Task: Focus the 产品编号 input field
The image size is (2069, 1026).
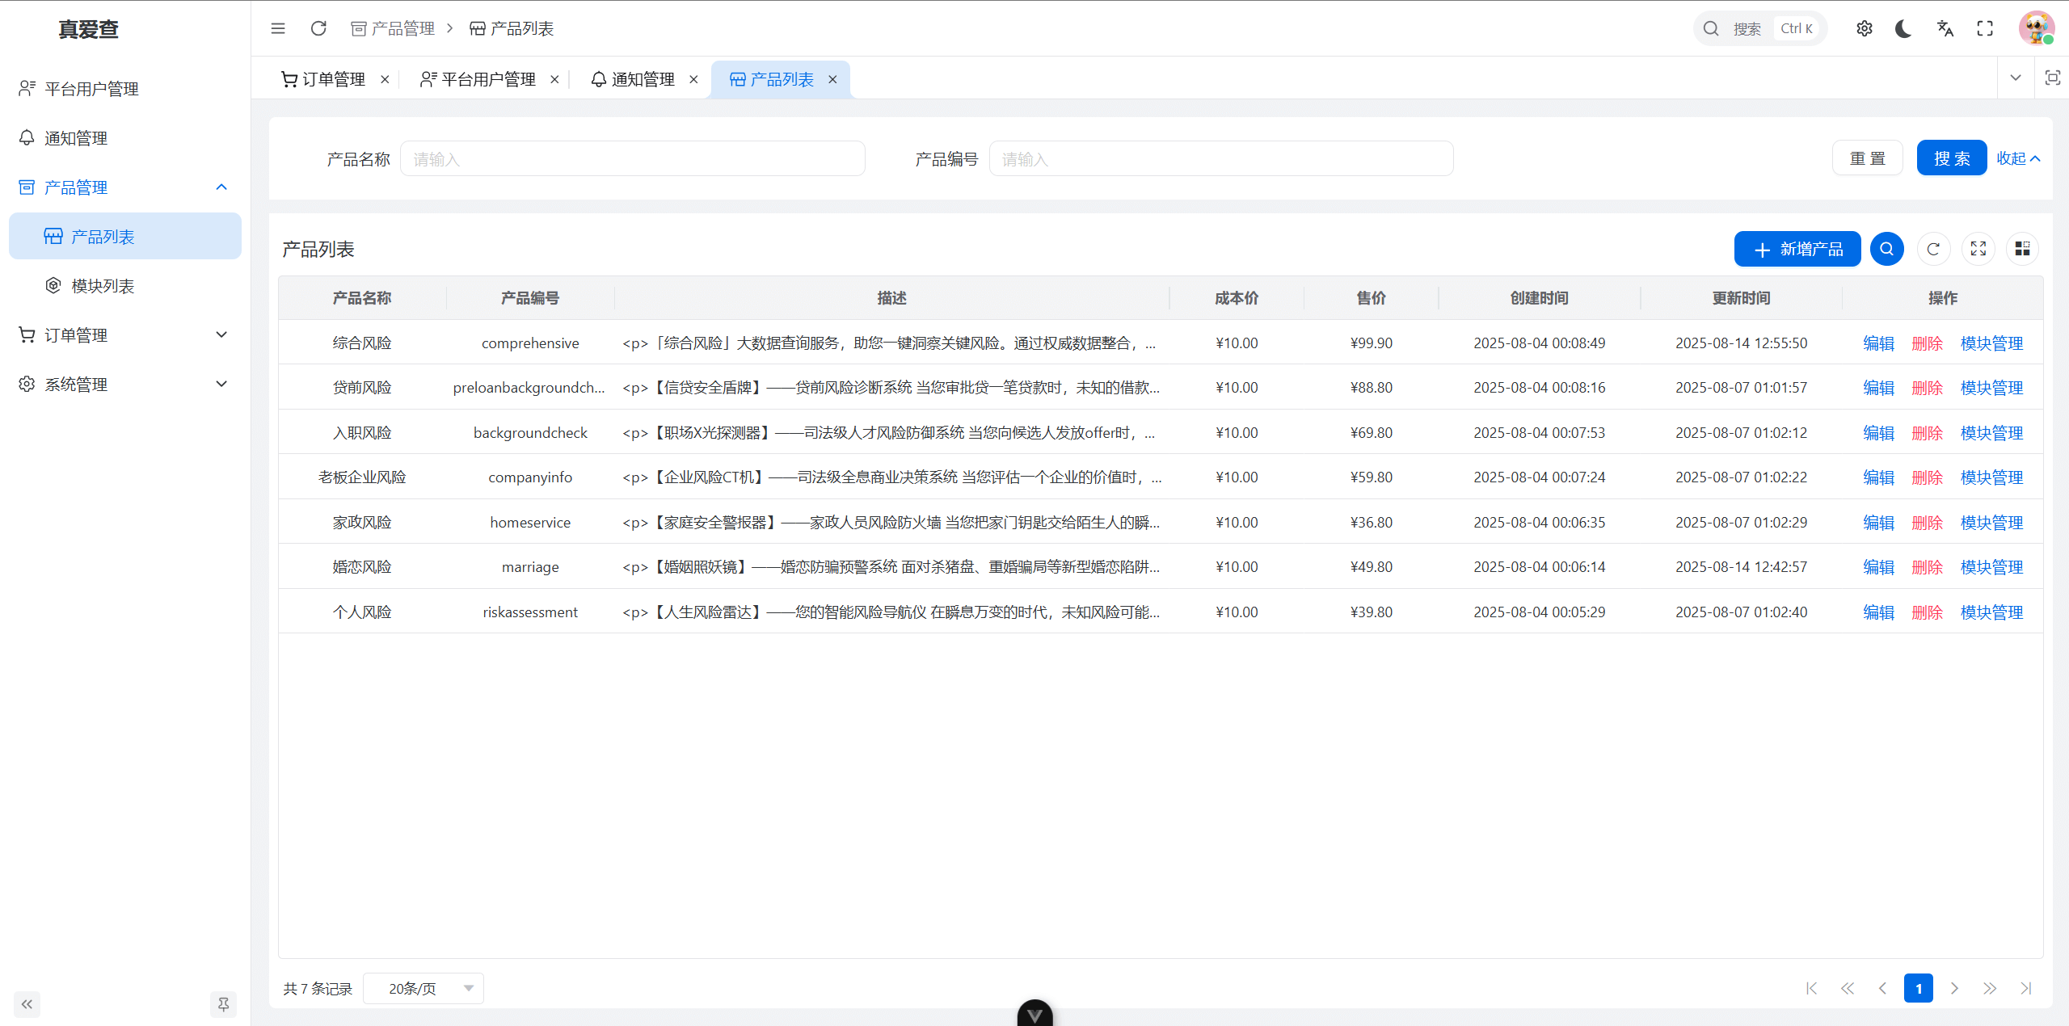Action: [x=1221, y=159]
